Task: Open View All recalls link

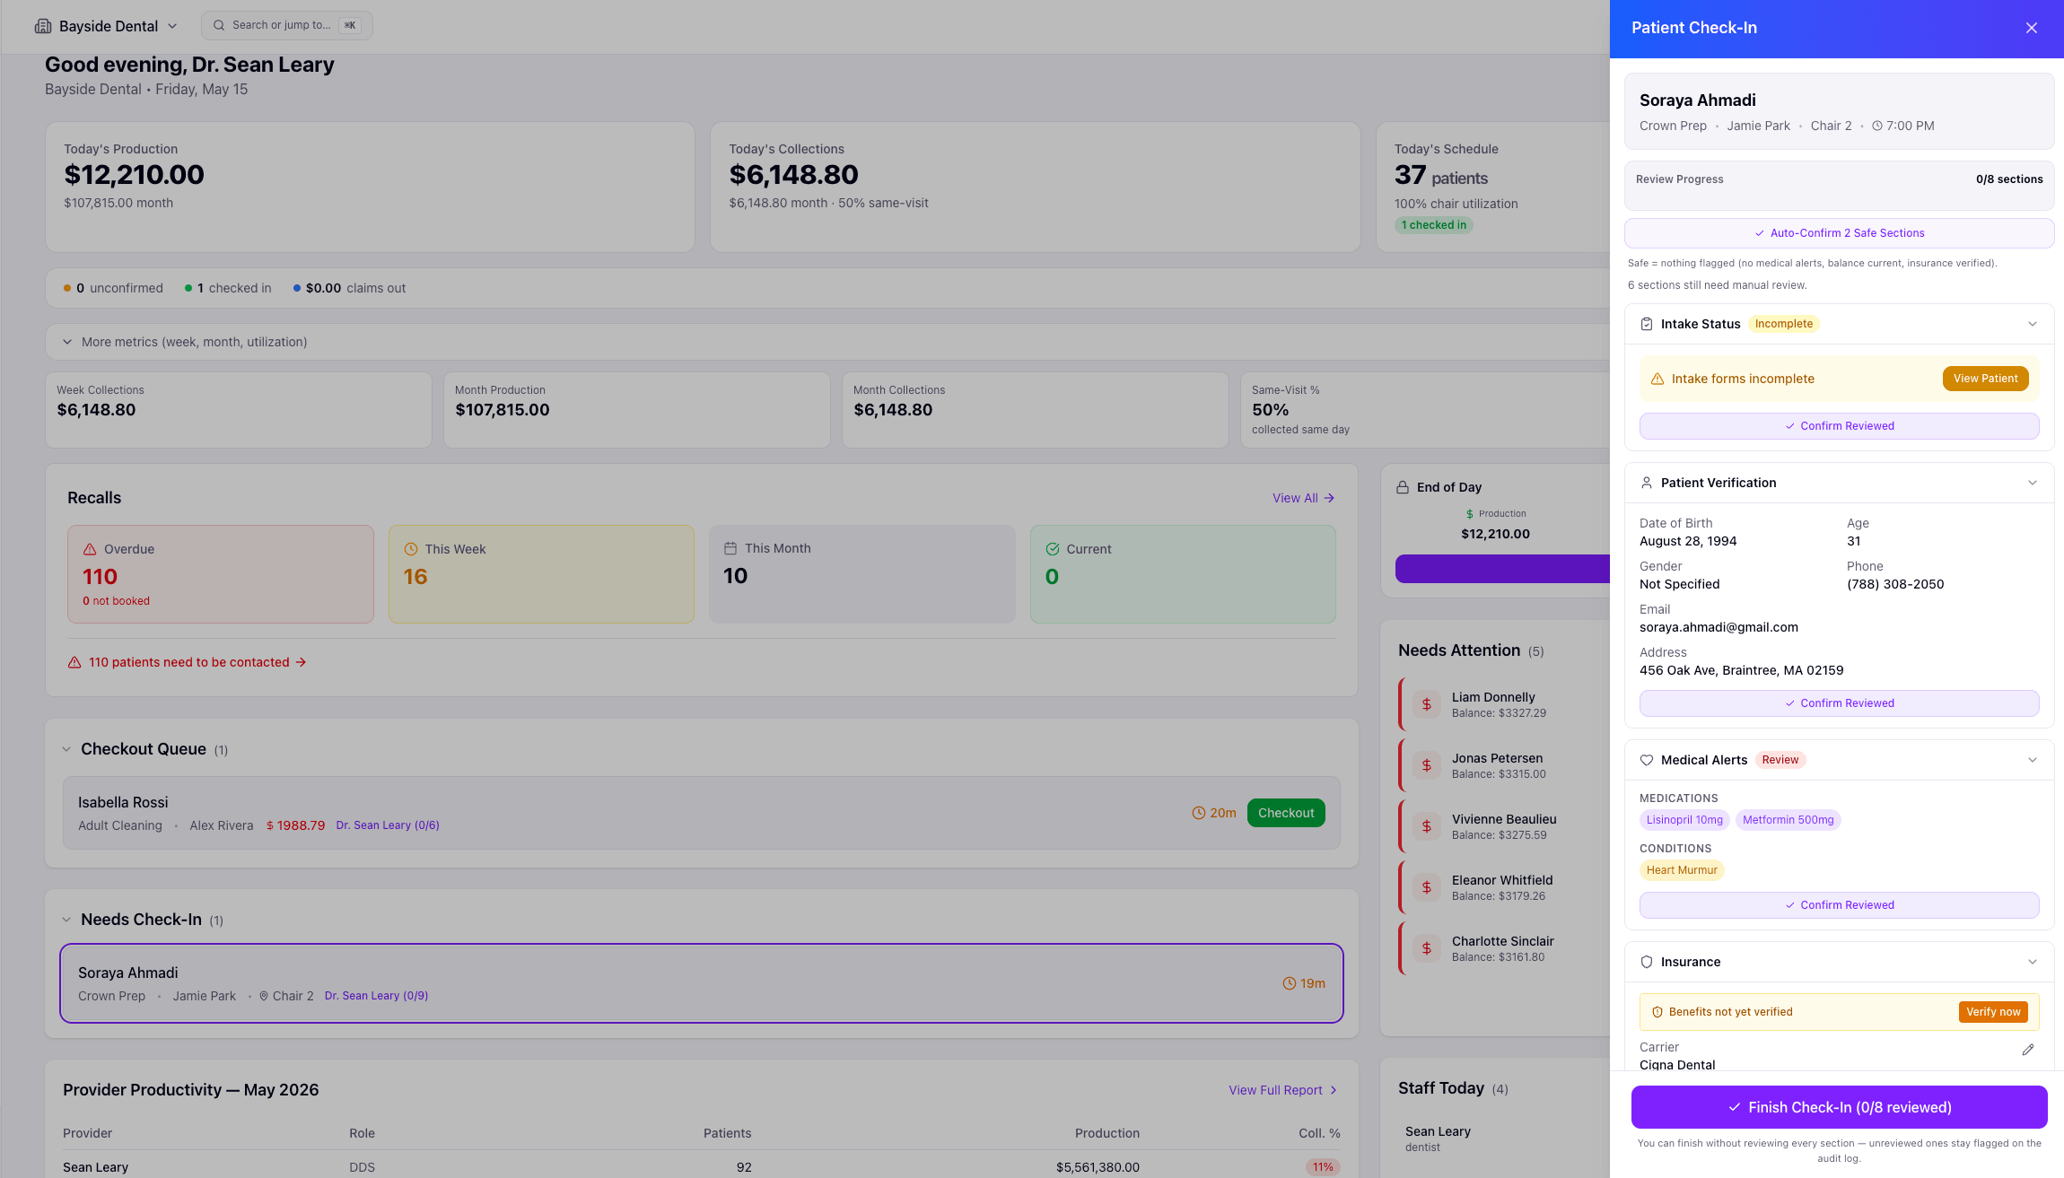Action: 1303,498
